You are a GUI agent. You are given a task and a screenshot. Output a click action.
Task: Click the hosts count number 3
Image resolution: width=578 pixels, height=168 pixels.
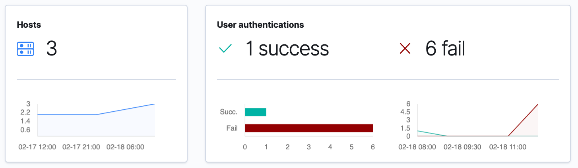[x=52, y=49]
